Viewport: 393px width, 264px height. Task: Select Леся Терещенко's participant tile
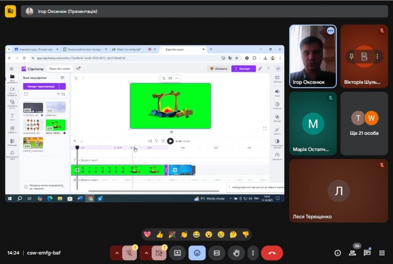pos(339,190)
